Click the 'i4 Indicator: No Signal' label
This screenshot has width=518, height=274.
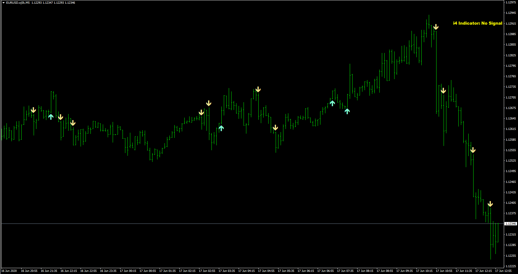point(478,23)
